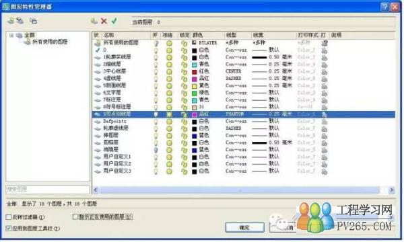Screen dimensions: 404x242
Task: Click the New Property Filter icon
Action: [x=11, y=21]
